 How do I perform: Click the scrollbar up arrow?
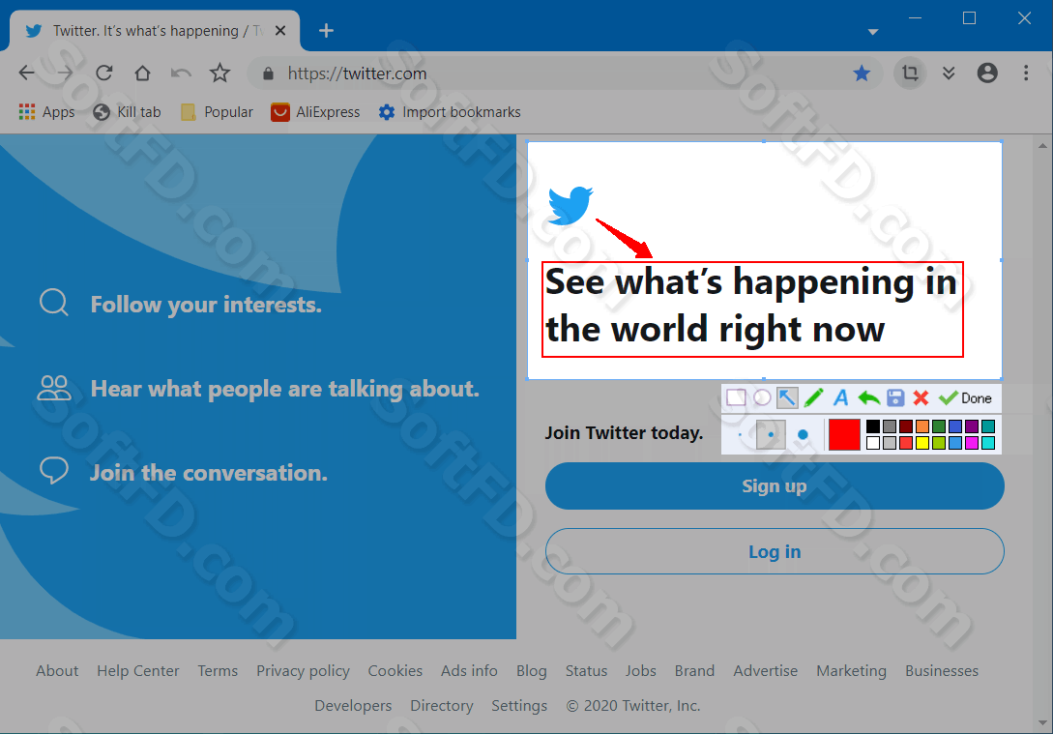1042,145
